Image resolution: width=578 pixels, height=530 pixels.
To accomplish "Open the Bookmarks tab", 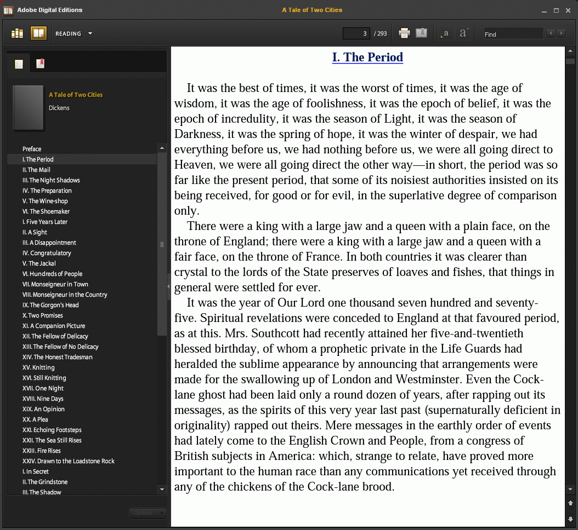I will [x=40, y=64].
